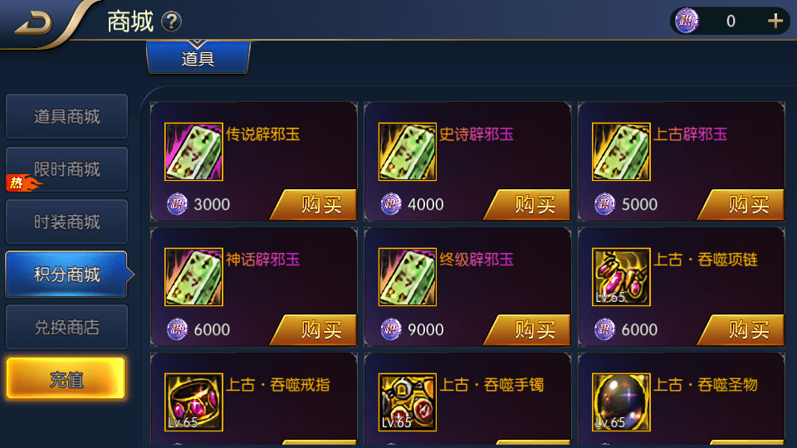Switch to 道具商城 in the sidebar

point(66,116)
